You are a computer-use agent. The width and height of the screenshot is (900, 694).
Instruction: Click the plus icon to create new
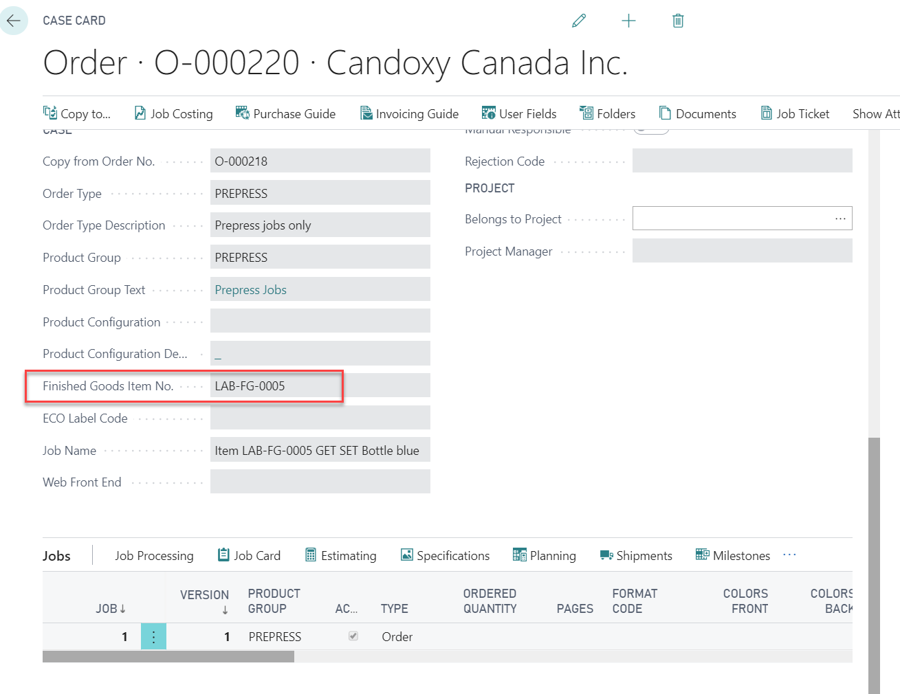628,21
